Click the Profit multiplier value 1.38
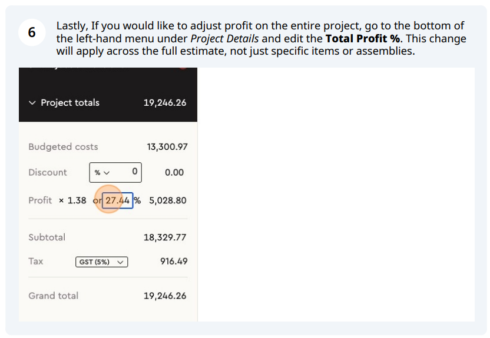 point(77,200)
